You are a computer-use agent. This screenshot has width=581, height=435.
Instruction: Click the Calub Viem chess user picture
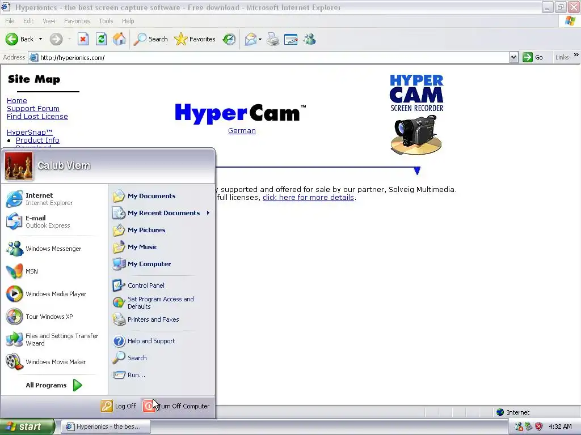19,166
